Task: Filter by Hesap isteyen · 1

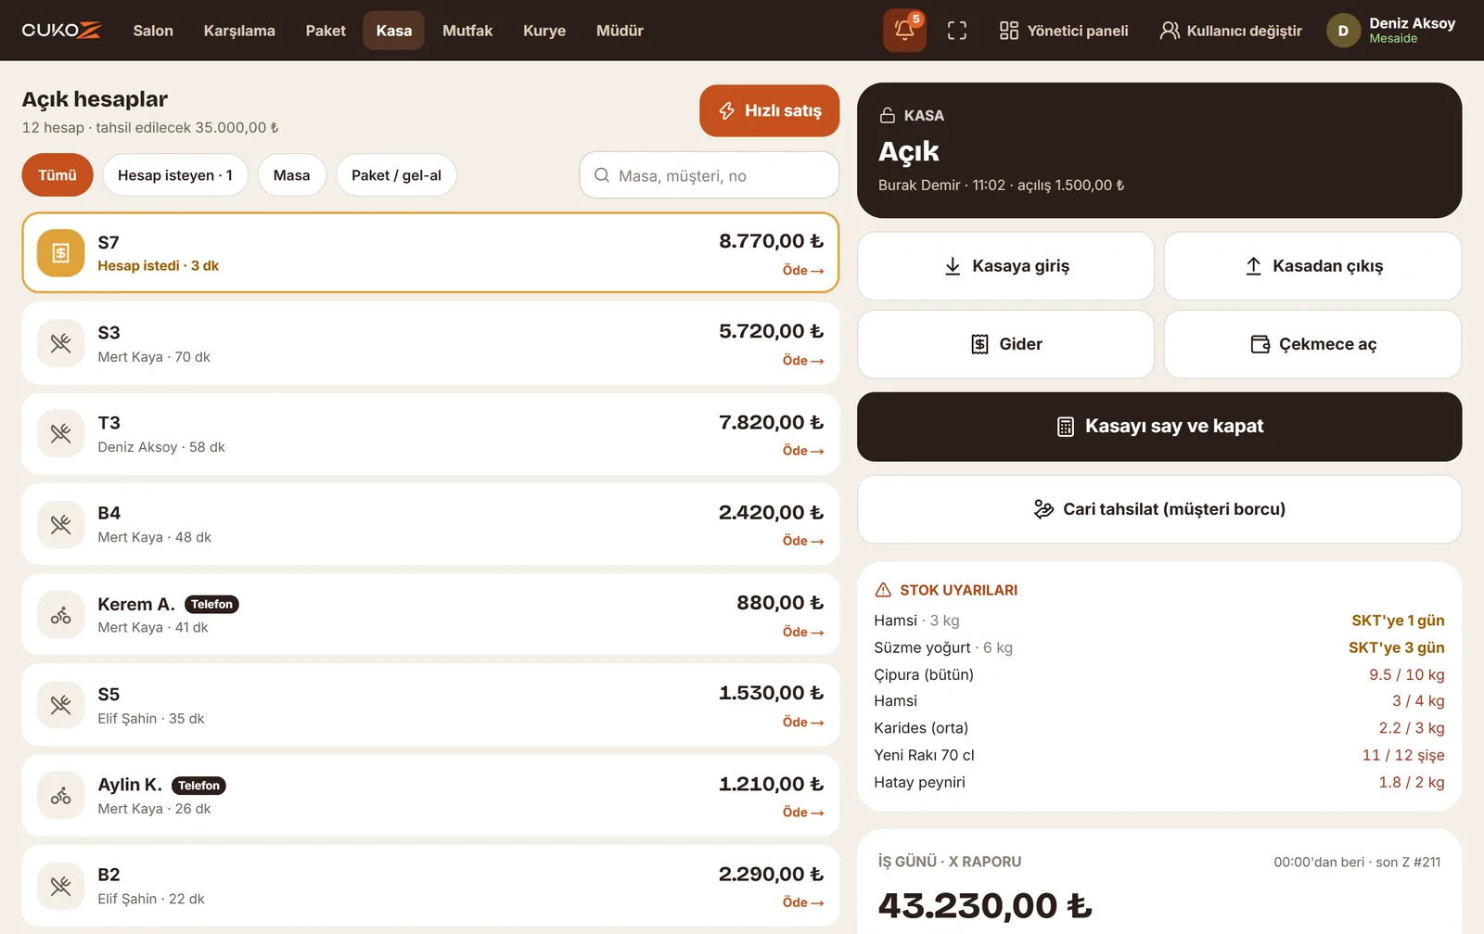Action: coord(175,175)
